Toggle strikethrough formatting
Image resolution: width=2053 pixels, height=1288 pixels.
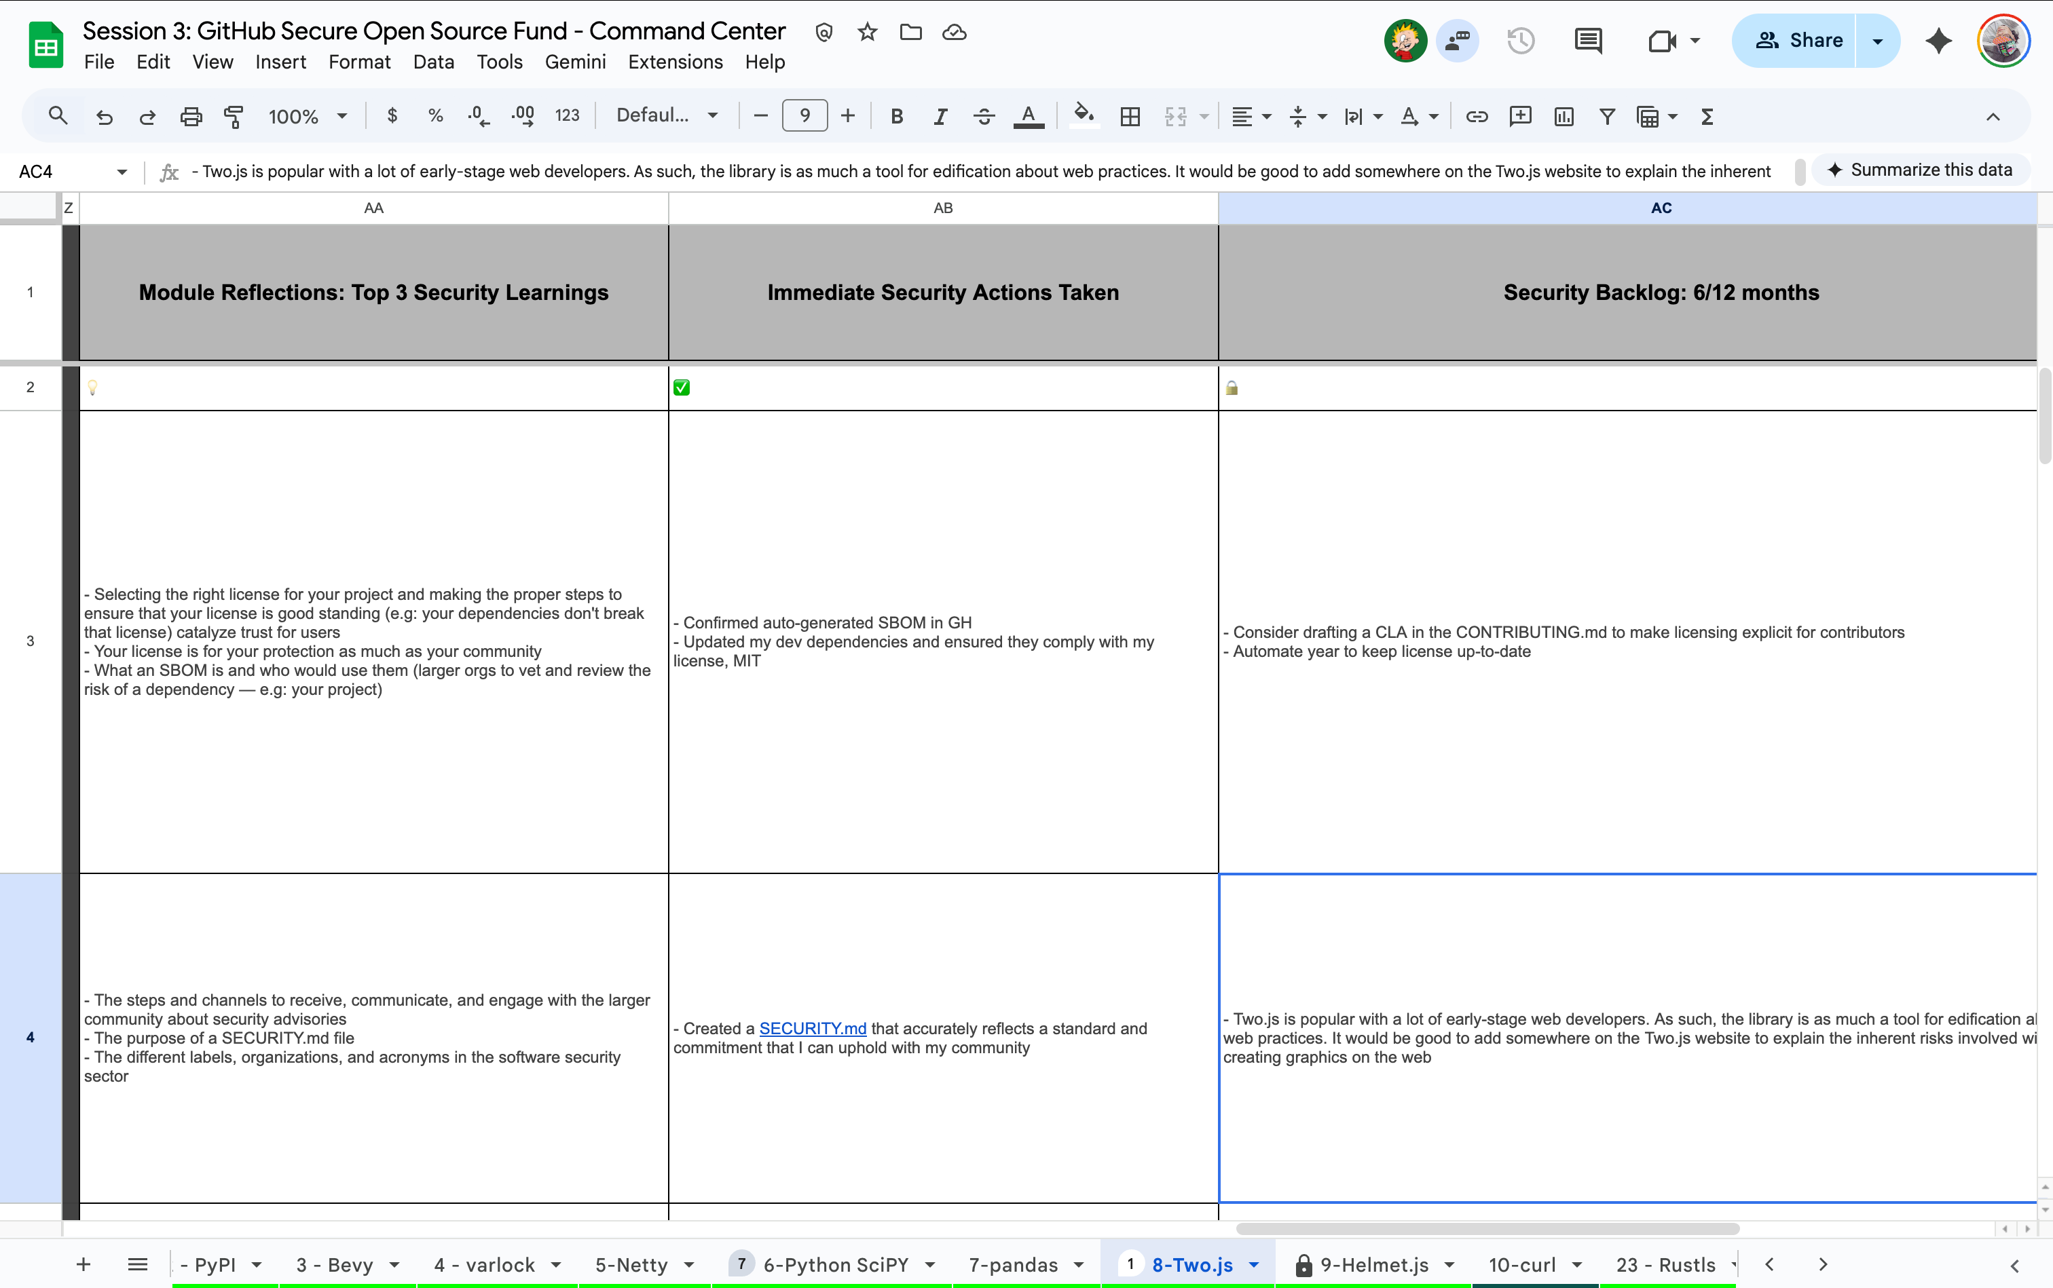pyautogui.click(x=984, y=117)
